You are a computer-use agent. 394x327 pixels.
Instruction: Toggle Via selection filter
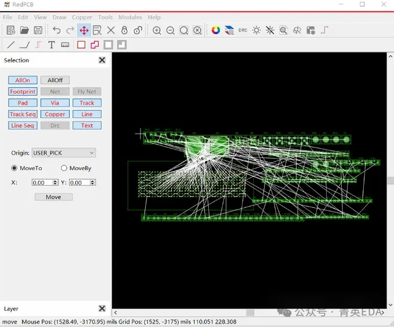coord(55,103)
